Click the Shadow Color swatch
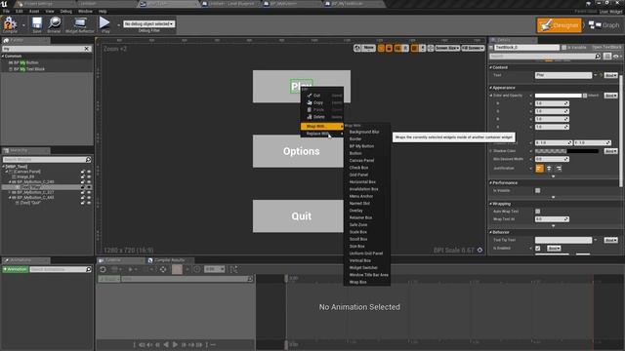 click(x=566, y=151)
